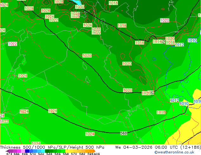201x155 pixels.
Task: Click the 1014 isobar label
Action: point(157,41)
